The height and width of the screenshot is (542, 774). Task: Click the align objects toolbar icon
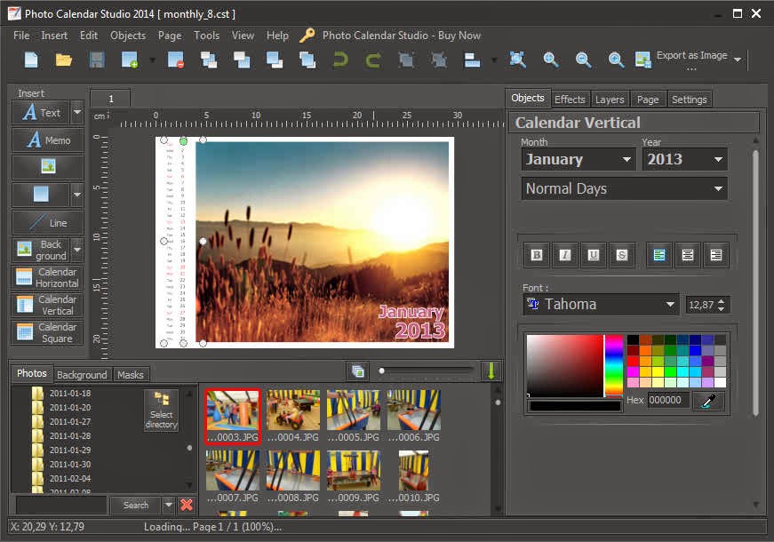pos(473,60)
